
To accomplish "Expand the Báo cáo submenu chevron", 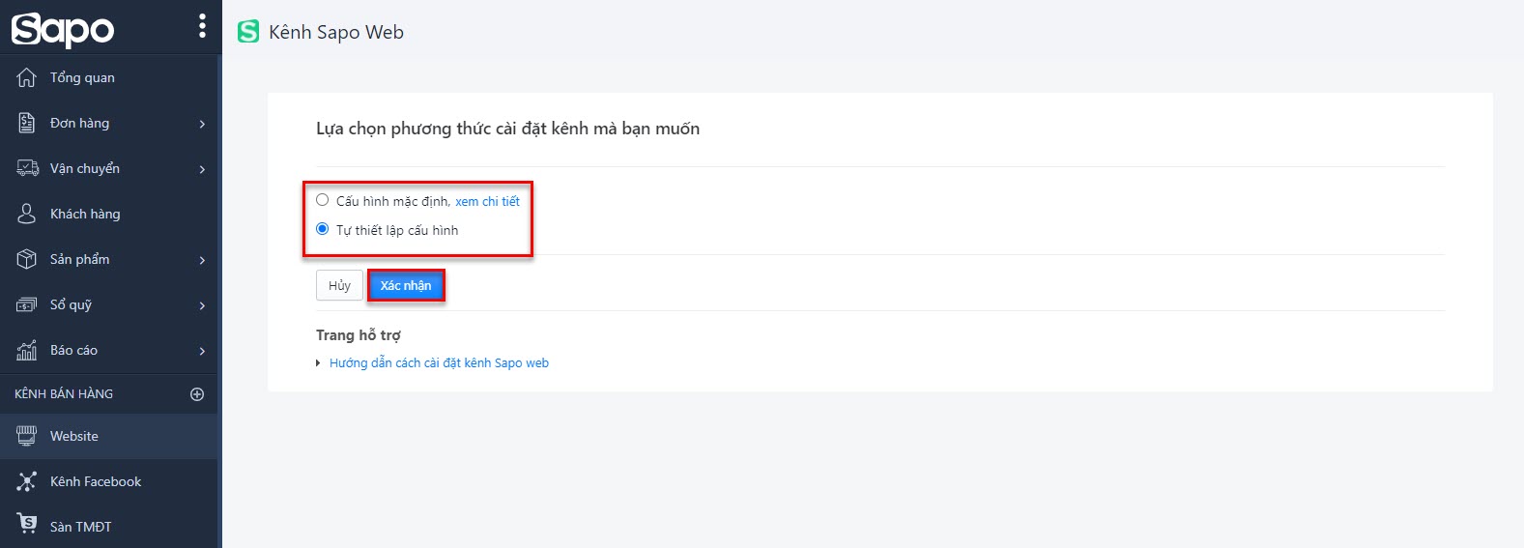I will [202, 351].
